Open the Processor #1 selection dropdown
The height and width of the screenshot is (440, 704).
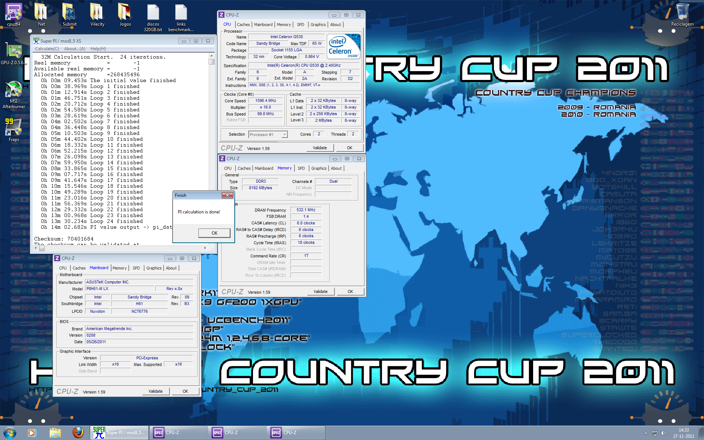pyautogui.click(x=268, y=135)
